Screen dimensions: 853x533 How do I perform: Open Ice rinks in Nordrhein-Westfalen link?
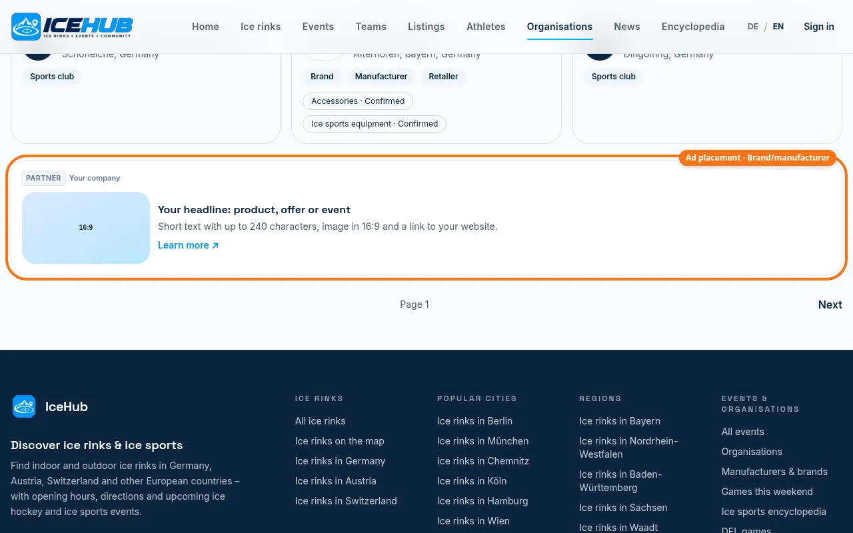pyautogui.click(x=628, y=448)
